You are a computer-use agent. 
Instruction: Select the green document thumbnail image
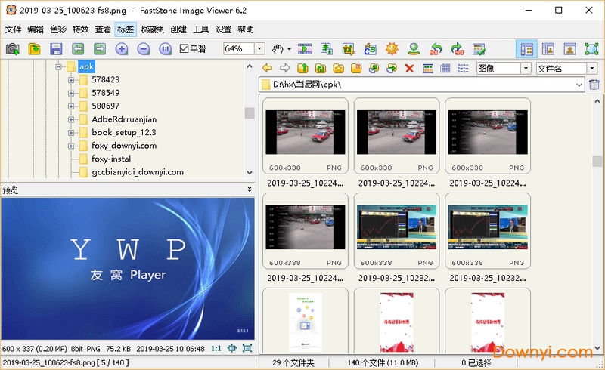click(305, 321)
